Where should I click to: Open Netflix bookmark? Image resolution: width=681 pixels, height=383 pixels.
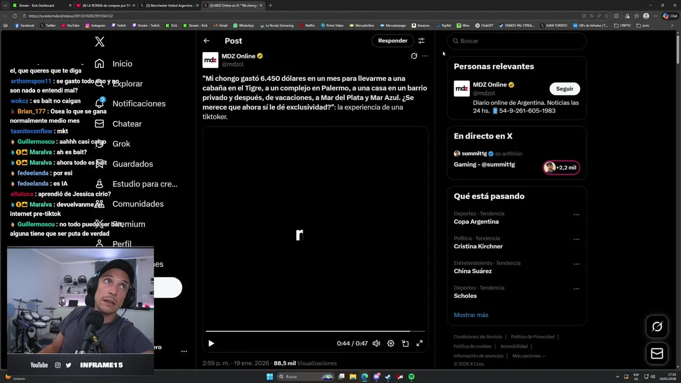[308, 26]
